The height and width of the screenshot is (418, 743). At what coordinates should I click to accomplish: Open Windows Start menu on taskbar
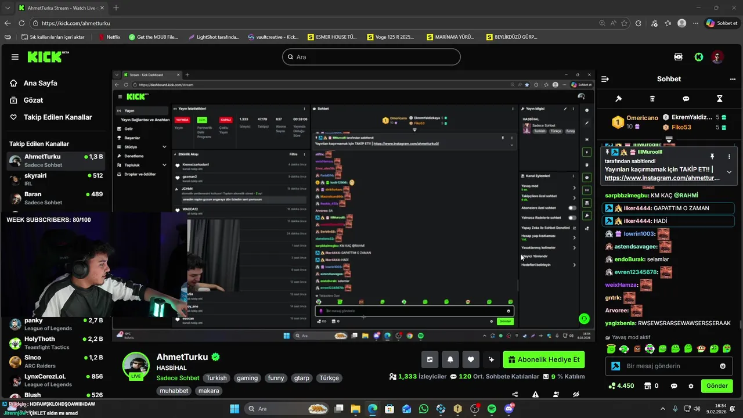(x=235, y=409)
